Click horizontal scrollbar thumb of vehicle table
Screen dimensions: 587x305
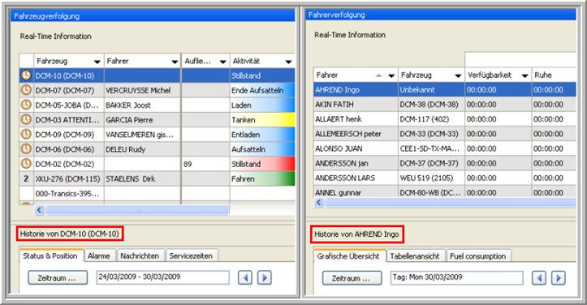[137, 210]
